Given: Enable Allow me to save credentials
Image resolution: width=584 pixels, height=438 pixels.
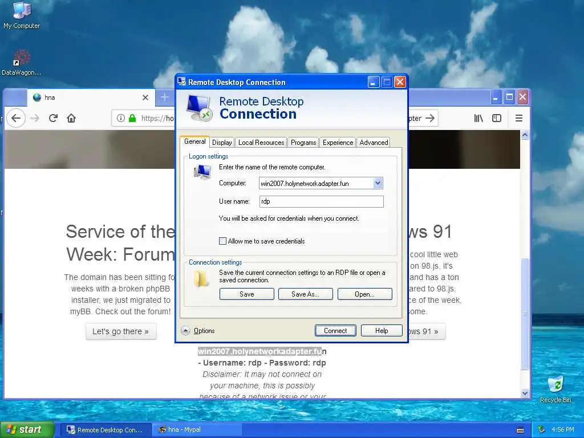Looking at the screenshot, I should [223, 241].
